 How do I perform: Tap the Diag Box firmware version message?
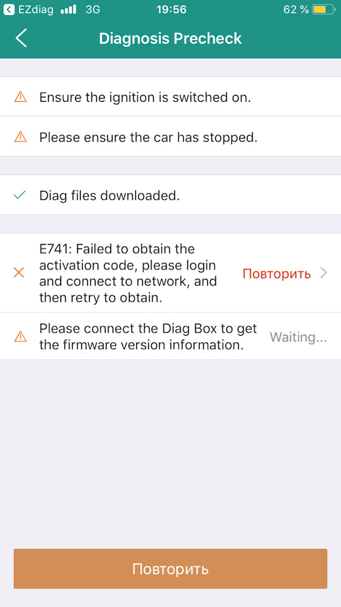coord(148,336)
